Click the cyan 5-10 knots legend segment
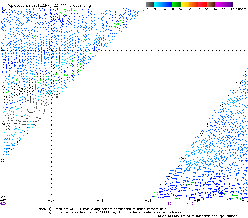 159,4
